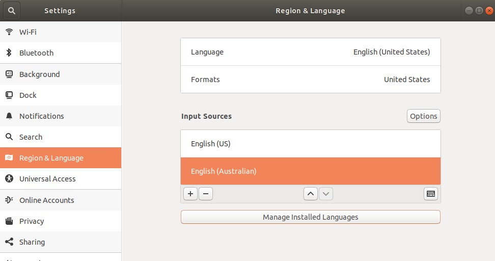Click United States formats value
495x261 pixels.
pyautogui.click(x=407, y=80)
